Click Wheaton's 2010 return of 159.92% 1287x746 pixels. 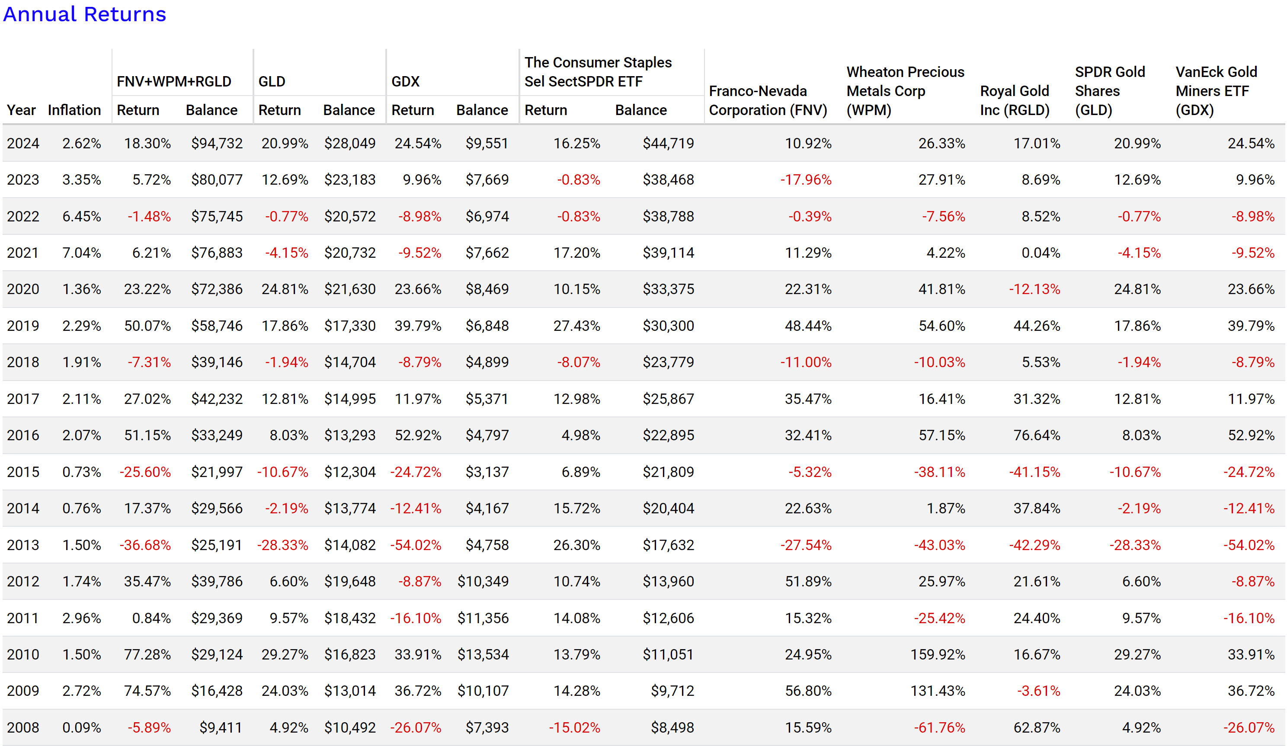pos(938,654)
